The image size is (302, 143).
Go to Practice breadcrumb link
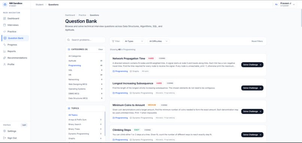tap(82, 15)
